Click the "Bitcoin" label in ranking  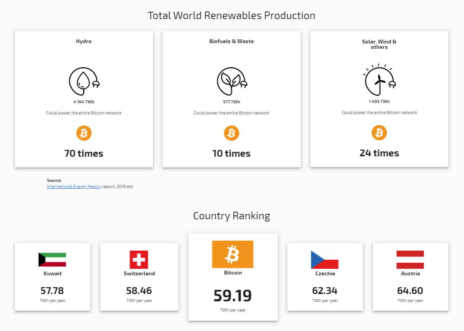tap(233, 273)
